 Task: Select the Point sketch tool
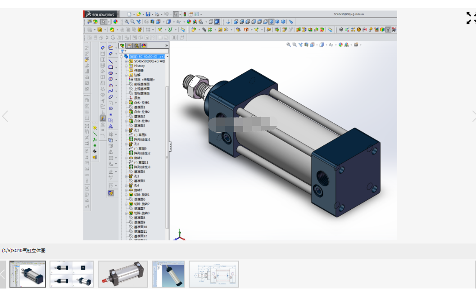(111, 115)
